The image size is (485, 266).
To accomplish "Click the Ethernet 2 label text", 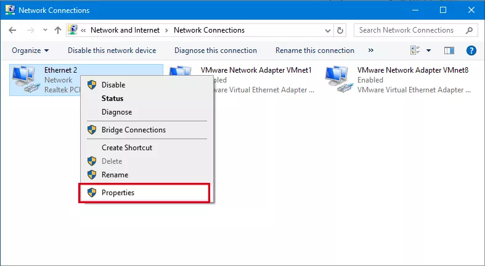I will tap(60, 70).
